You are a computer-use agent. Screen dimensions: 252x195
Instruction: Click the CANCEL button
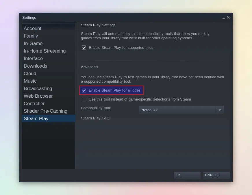[x=216, y=175]
